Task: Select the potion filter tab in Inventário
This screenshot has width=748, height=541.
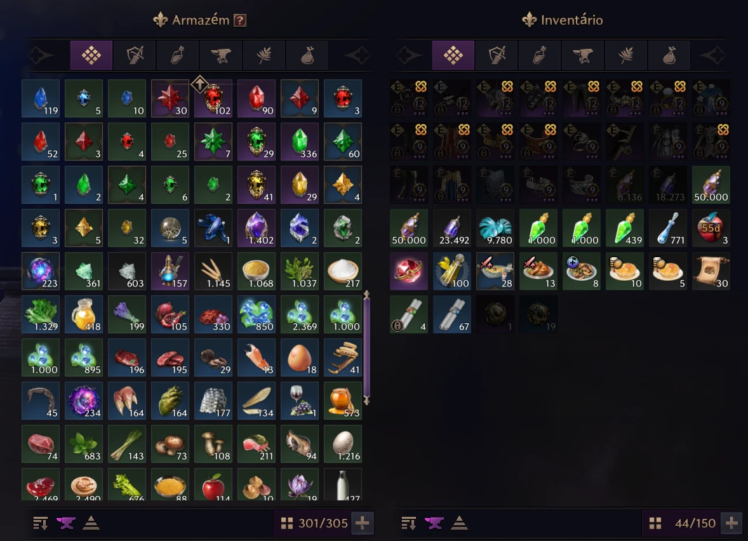Action: coord(540,55)
